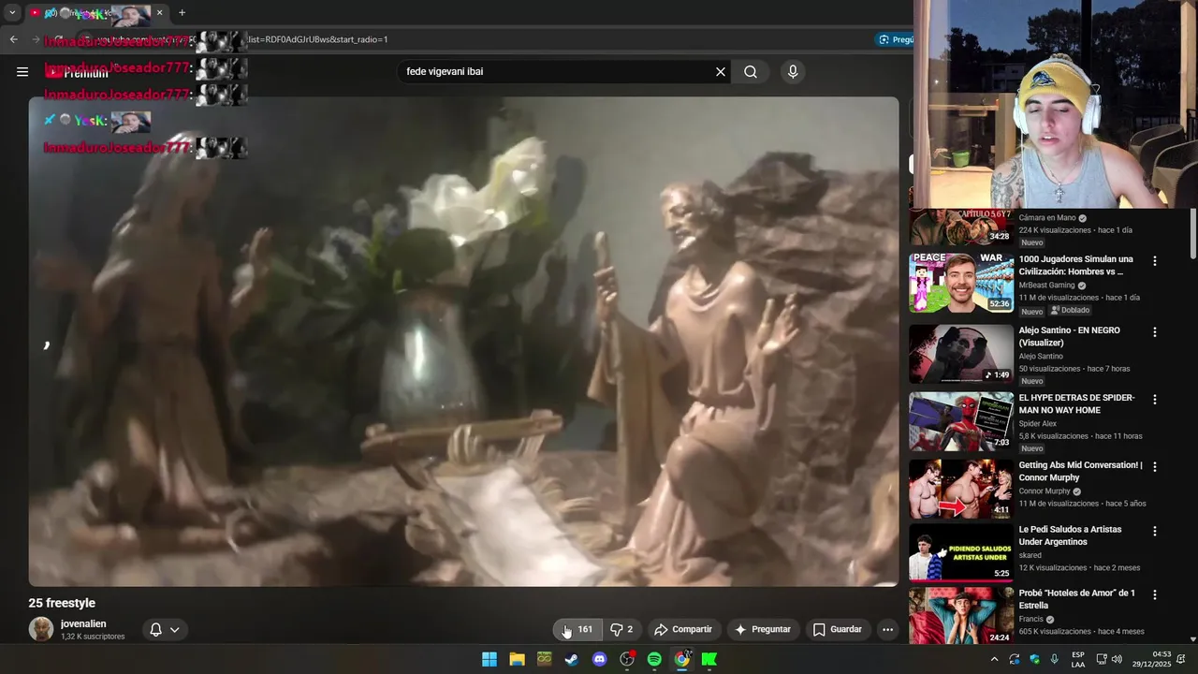The image size is (1198, 674).
Task: Open a new browser tab
Action: pos(182,13)
